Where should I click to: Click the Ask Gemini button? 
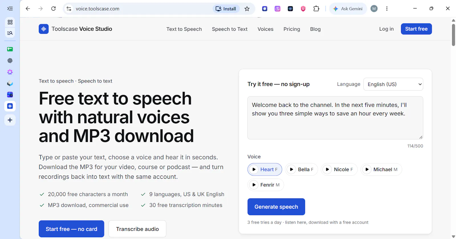tap(348, 9)
